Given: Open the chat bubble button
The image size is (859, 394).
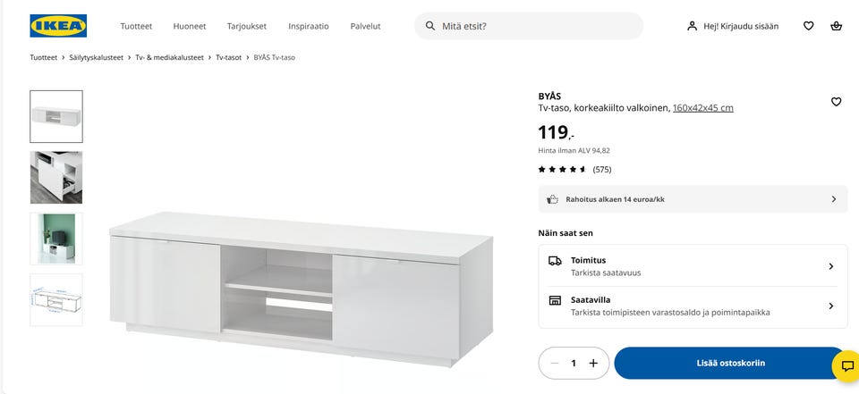Looking at the screenshot, I should [847, 366].
